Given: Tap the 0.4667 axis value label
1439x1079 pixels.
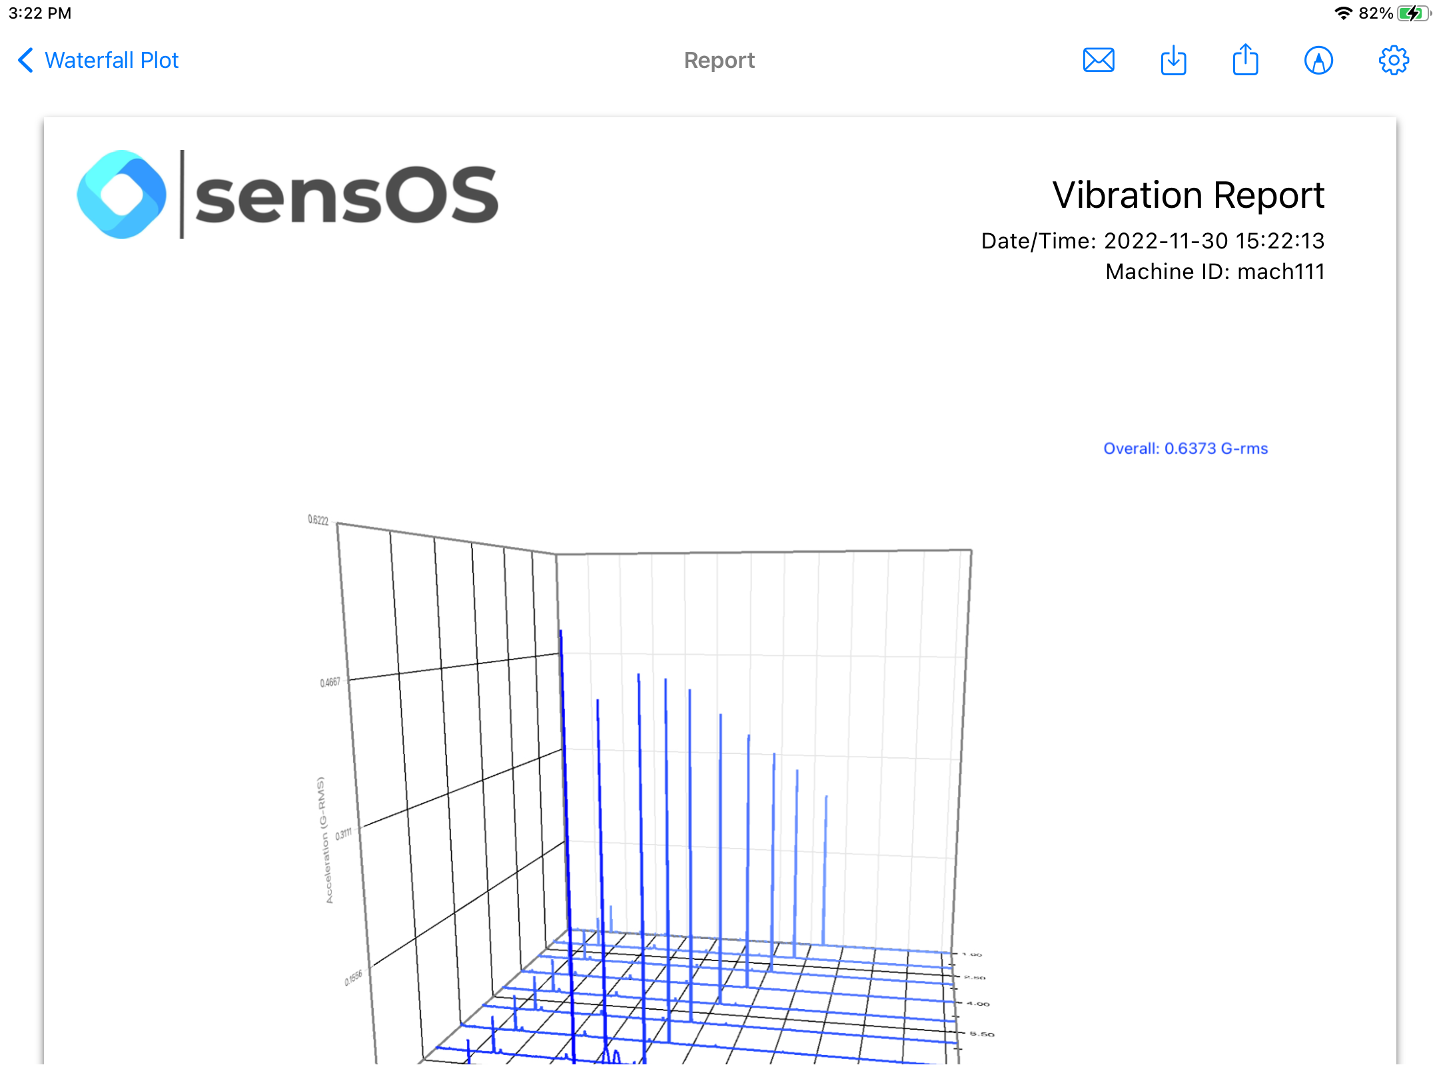Looking at the screenshot, I should [330, 683].
